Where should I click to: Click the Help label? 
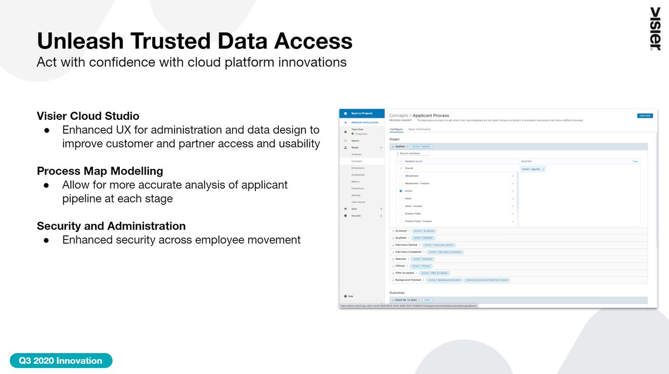coord(351,296)
